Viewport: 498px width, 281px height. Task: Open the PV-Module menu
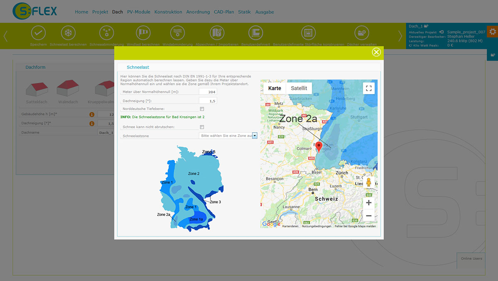tap(139, 12)
